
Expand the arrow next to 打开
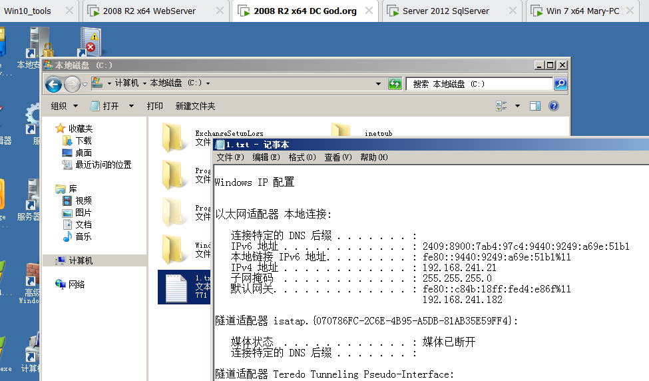pyautogui.click(x=131, y=106)
